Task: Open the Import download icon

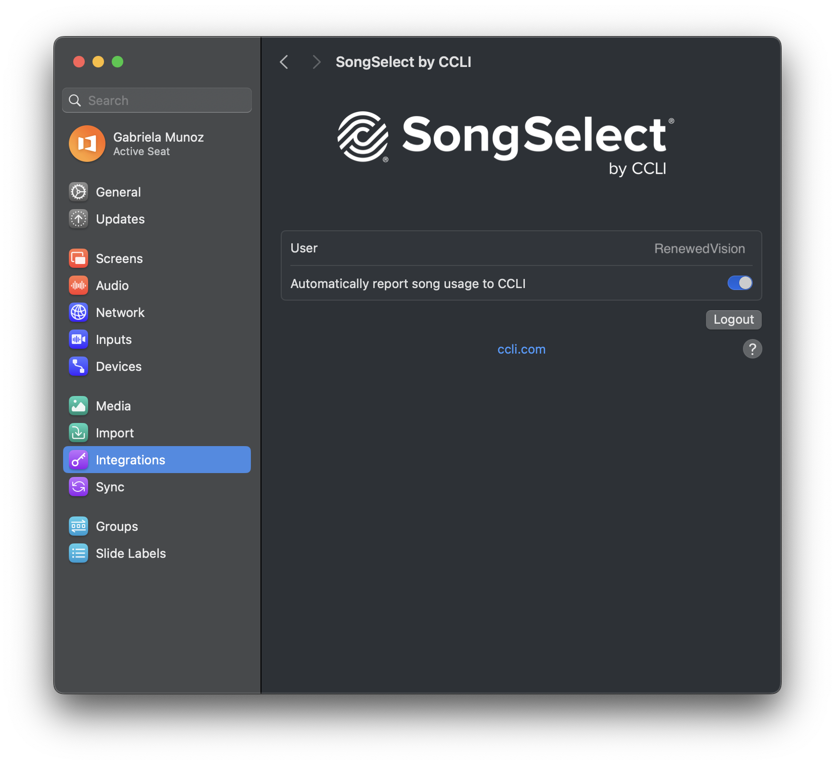Action: (x=78, y=433)
